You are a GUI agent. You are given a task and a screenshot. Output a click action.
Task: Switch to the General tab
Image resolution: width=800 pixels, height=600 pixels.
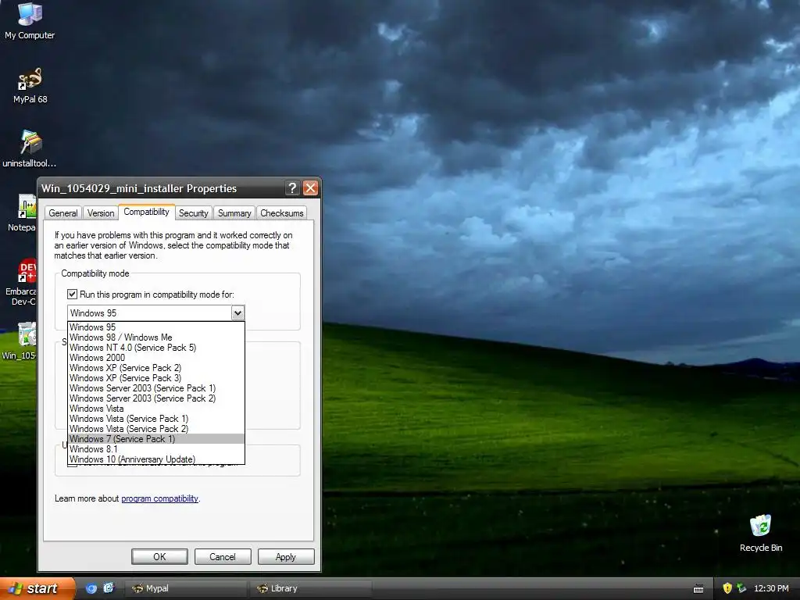pos(63,213)
